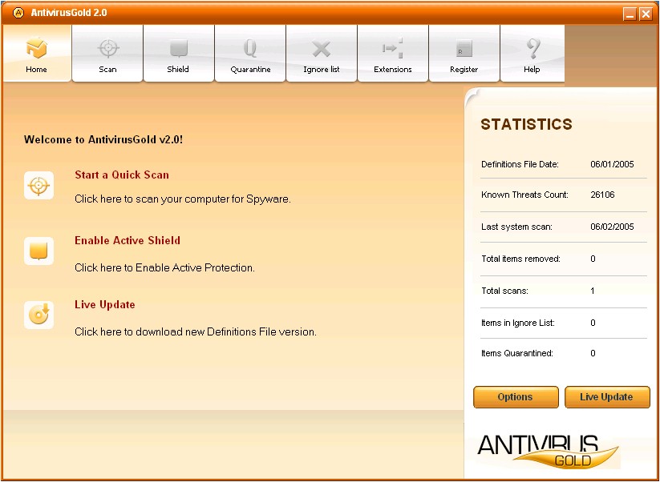Viewport: 660px width, 482px height.
Task: Click the Quick Scan crosshair icon
Action: point(38,185)
